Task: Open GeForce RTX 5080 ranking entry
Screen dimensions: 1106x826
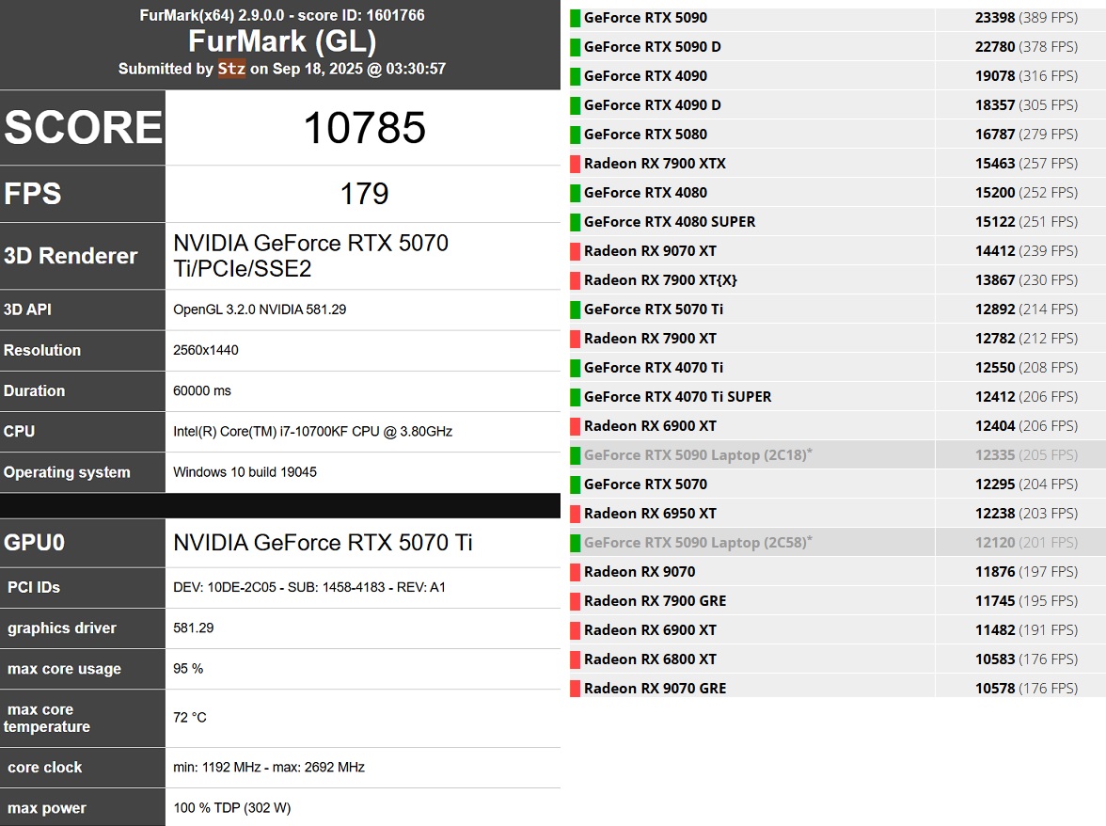Action: (645, 135)
